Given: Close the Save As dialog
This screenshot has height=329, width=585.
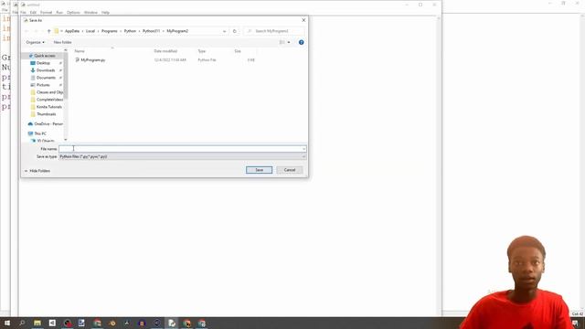Looking at the screenshot, I should click(x=303, y=20).
